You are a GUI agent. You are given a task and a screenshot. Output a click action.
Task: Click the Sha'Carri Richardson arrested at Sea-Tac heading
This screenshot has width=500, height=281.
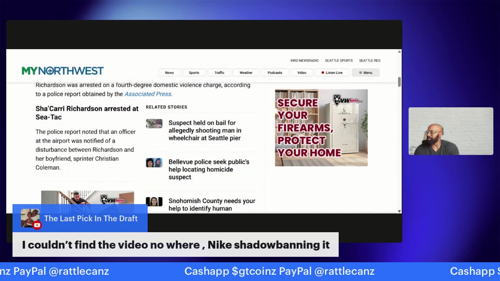(x=87, y=113)
